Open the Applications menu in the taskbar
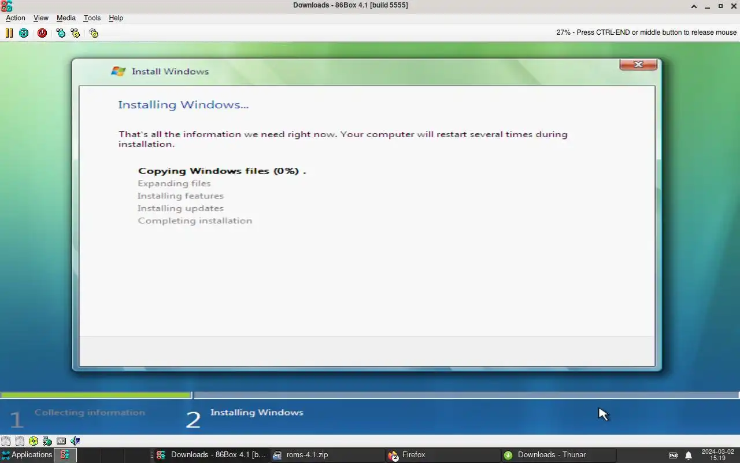This screenshot has height=463, width=740. (x=27, y=455)
